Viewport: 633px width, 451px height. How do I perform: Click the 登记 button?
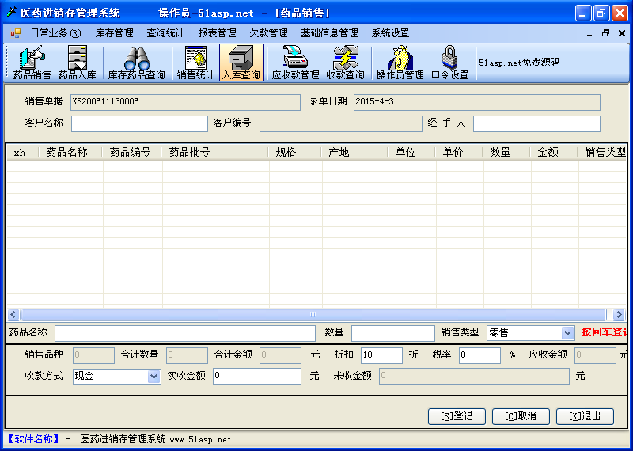tap(457, 416)
